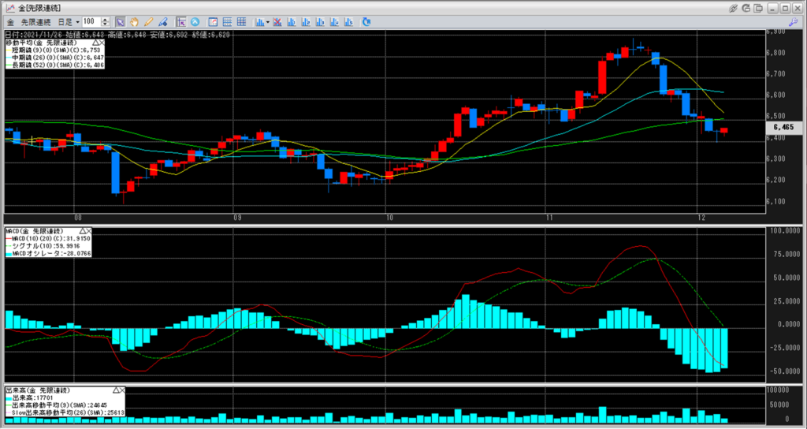Open settings with the wrench icon
The width and height of the screenshot is (807, 429).
pos(793,21)
